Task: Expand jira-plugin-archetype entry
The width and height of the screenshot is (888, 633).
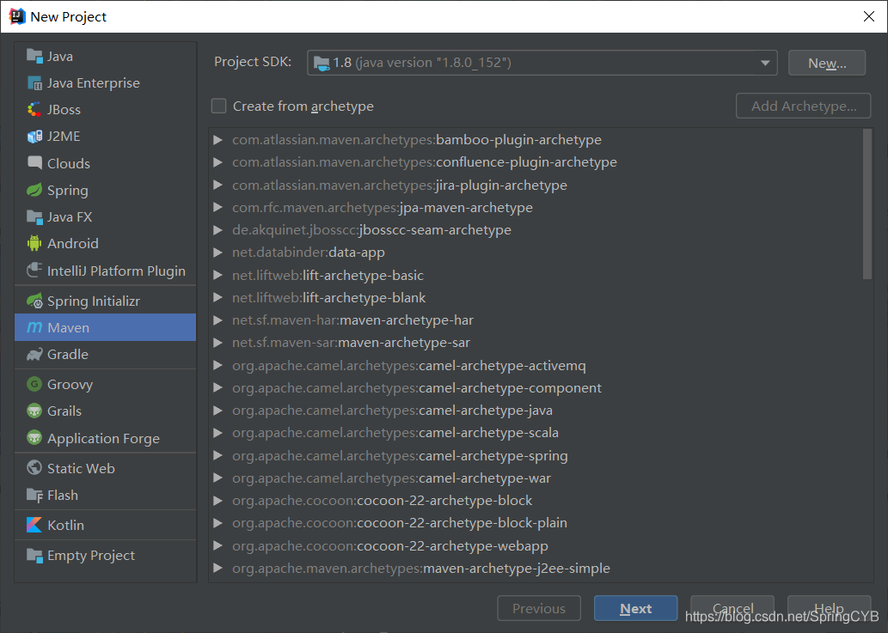Action: 217,185
